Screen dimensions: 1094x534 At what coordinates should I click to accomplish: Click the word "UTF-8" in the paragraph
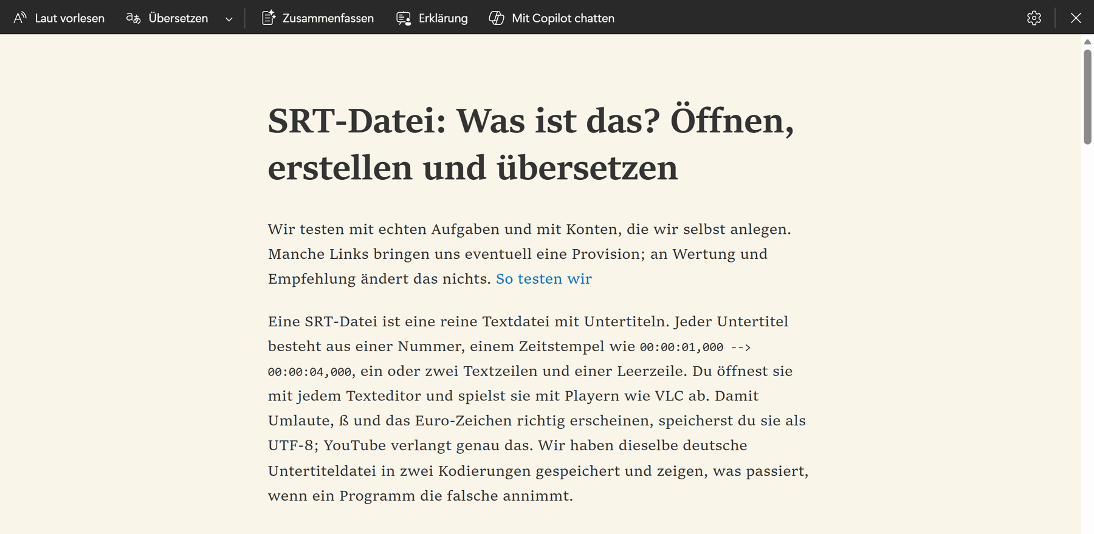click(x=291, y=446)
